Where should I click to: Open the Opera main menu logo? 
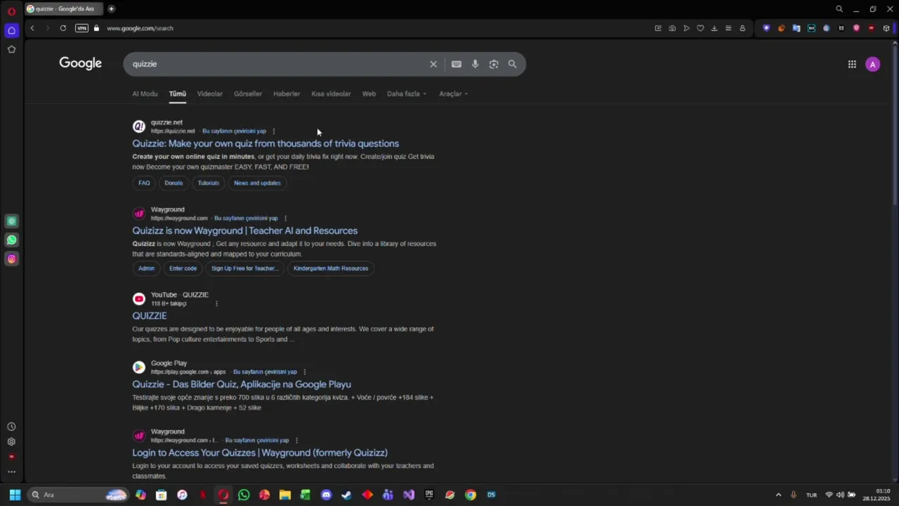point(11,11)
